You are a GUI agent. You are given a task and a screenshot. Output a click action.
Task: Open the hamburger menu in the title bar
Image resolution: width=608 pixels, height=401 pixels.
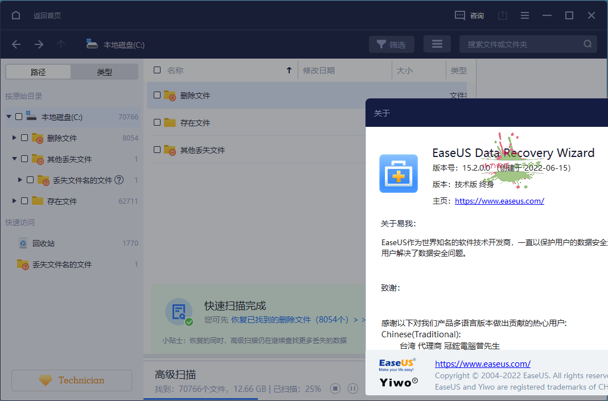point(524,15)
